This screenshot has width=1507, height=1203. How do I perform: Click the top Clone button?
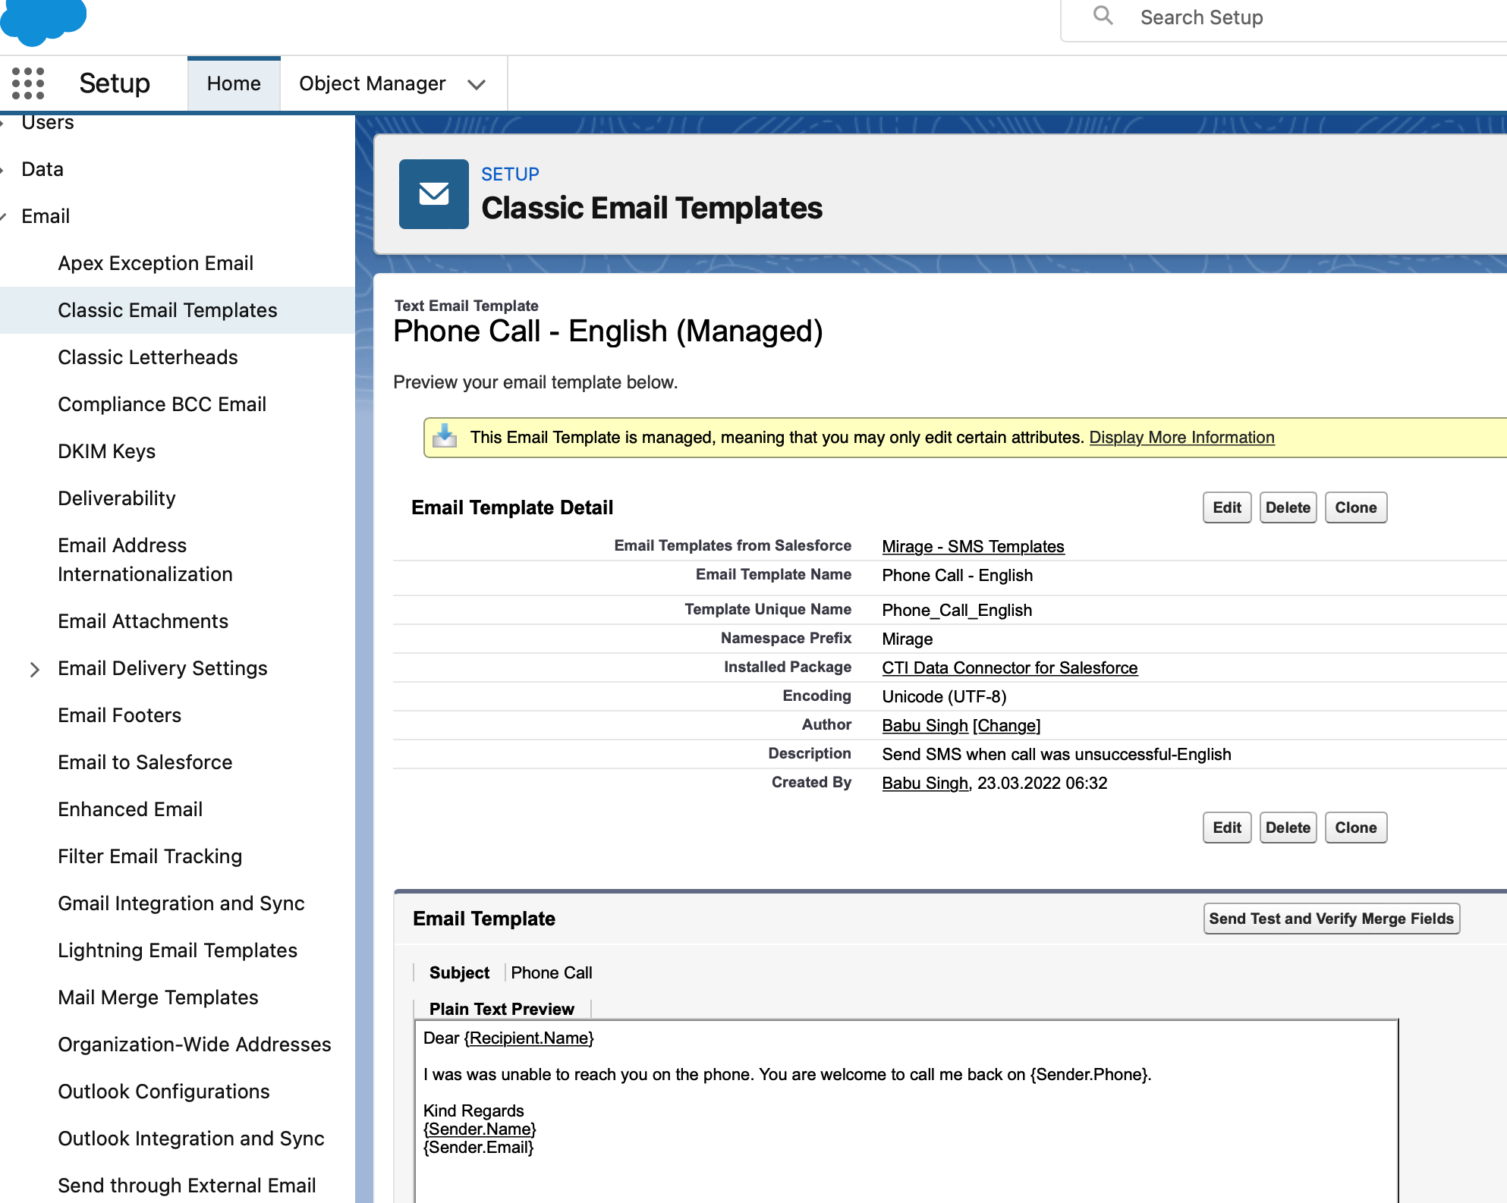[x=1356, y=507]
